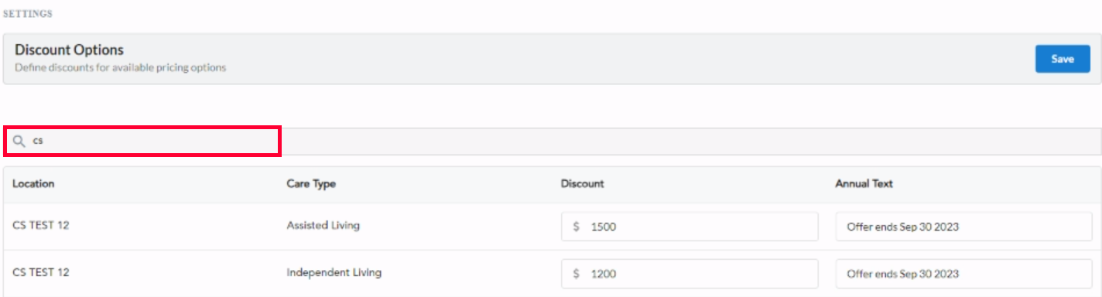Focus the discount field showing 1200

(x=690, y=274)
